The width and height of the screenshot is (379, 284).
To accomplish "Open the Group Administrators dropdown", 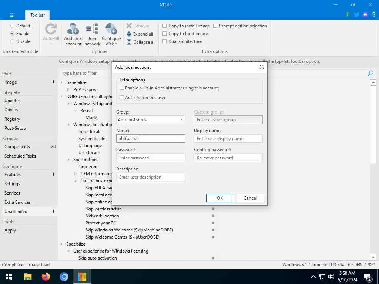I will tap(150, 119).
